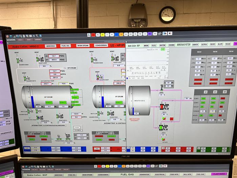
Task: Click valve SGAFV2012 symbol
Action: (60, 116)
